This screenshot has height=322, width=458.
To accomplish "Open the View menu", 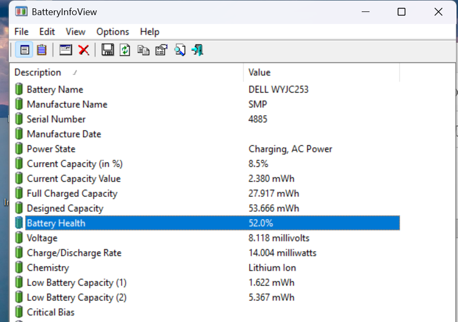I will tap(75, 32).
